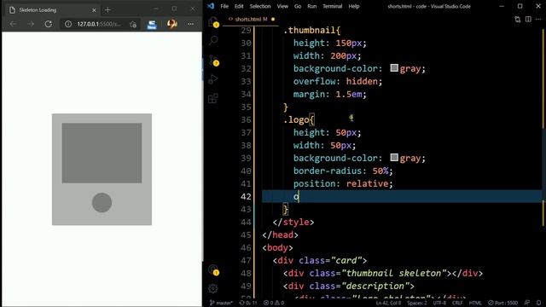This screenshot has width=546, height=307.
Task: Open the View menu
Action: (282, 6)
